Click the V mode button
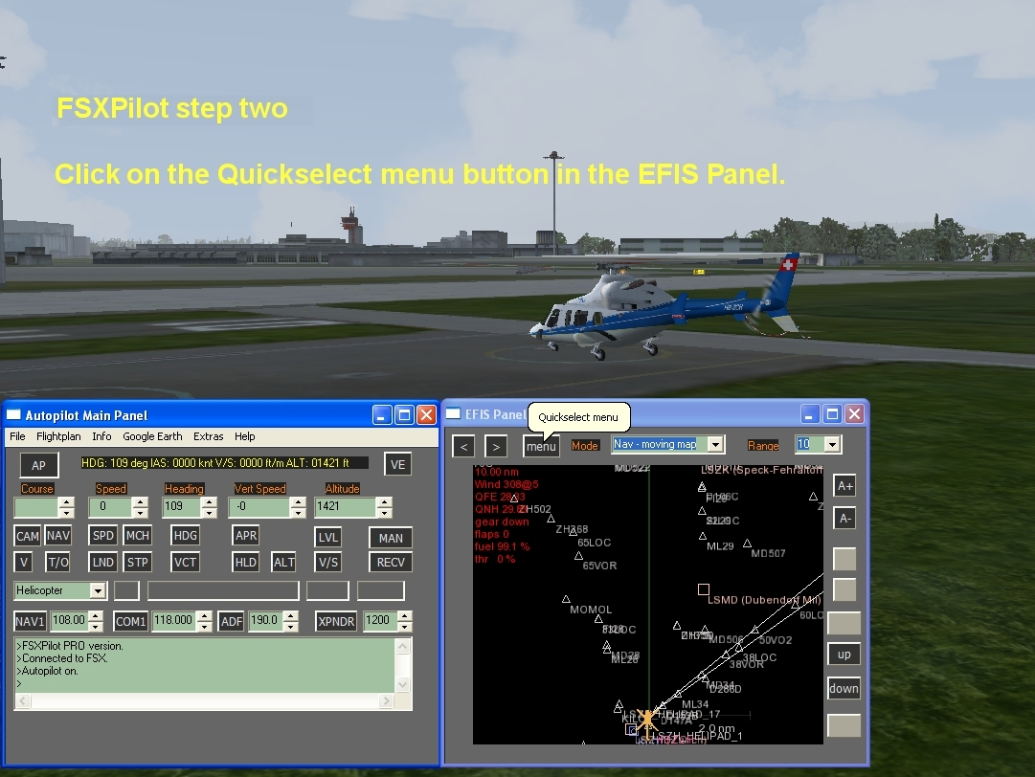This screenshot has height=777, width=1035. click(x=24, y=562)
